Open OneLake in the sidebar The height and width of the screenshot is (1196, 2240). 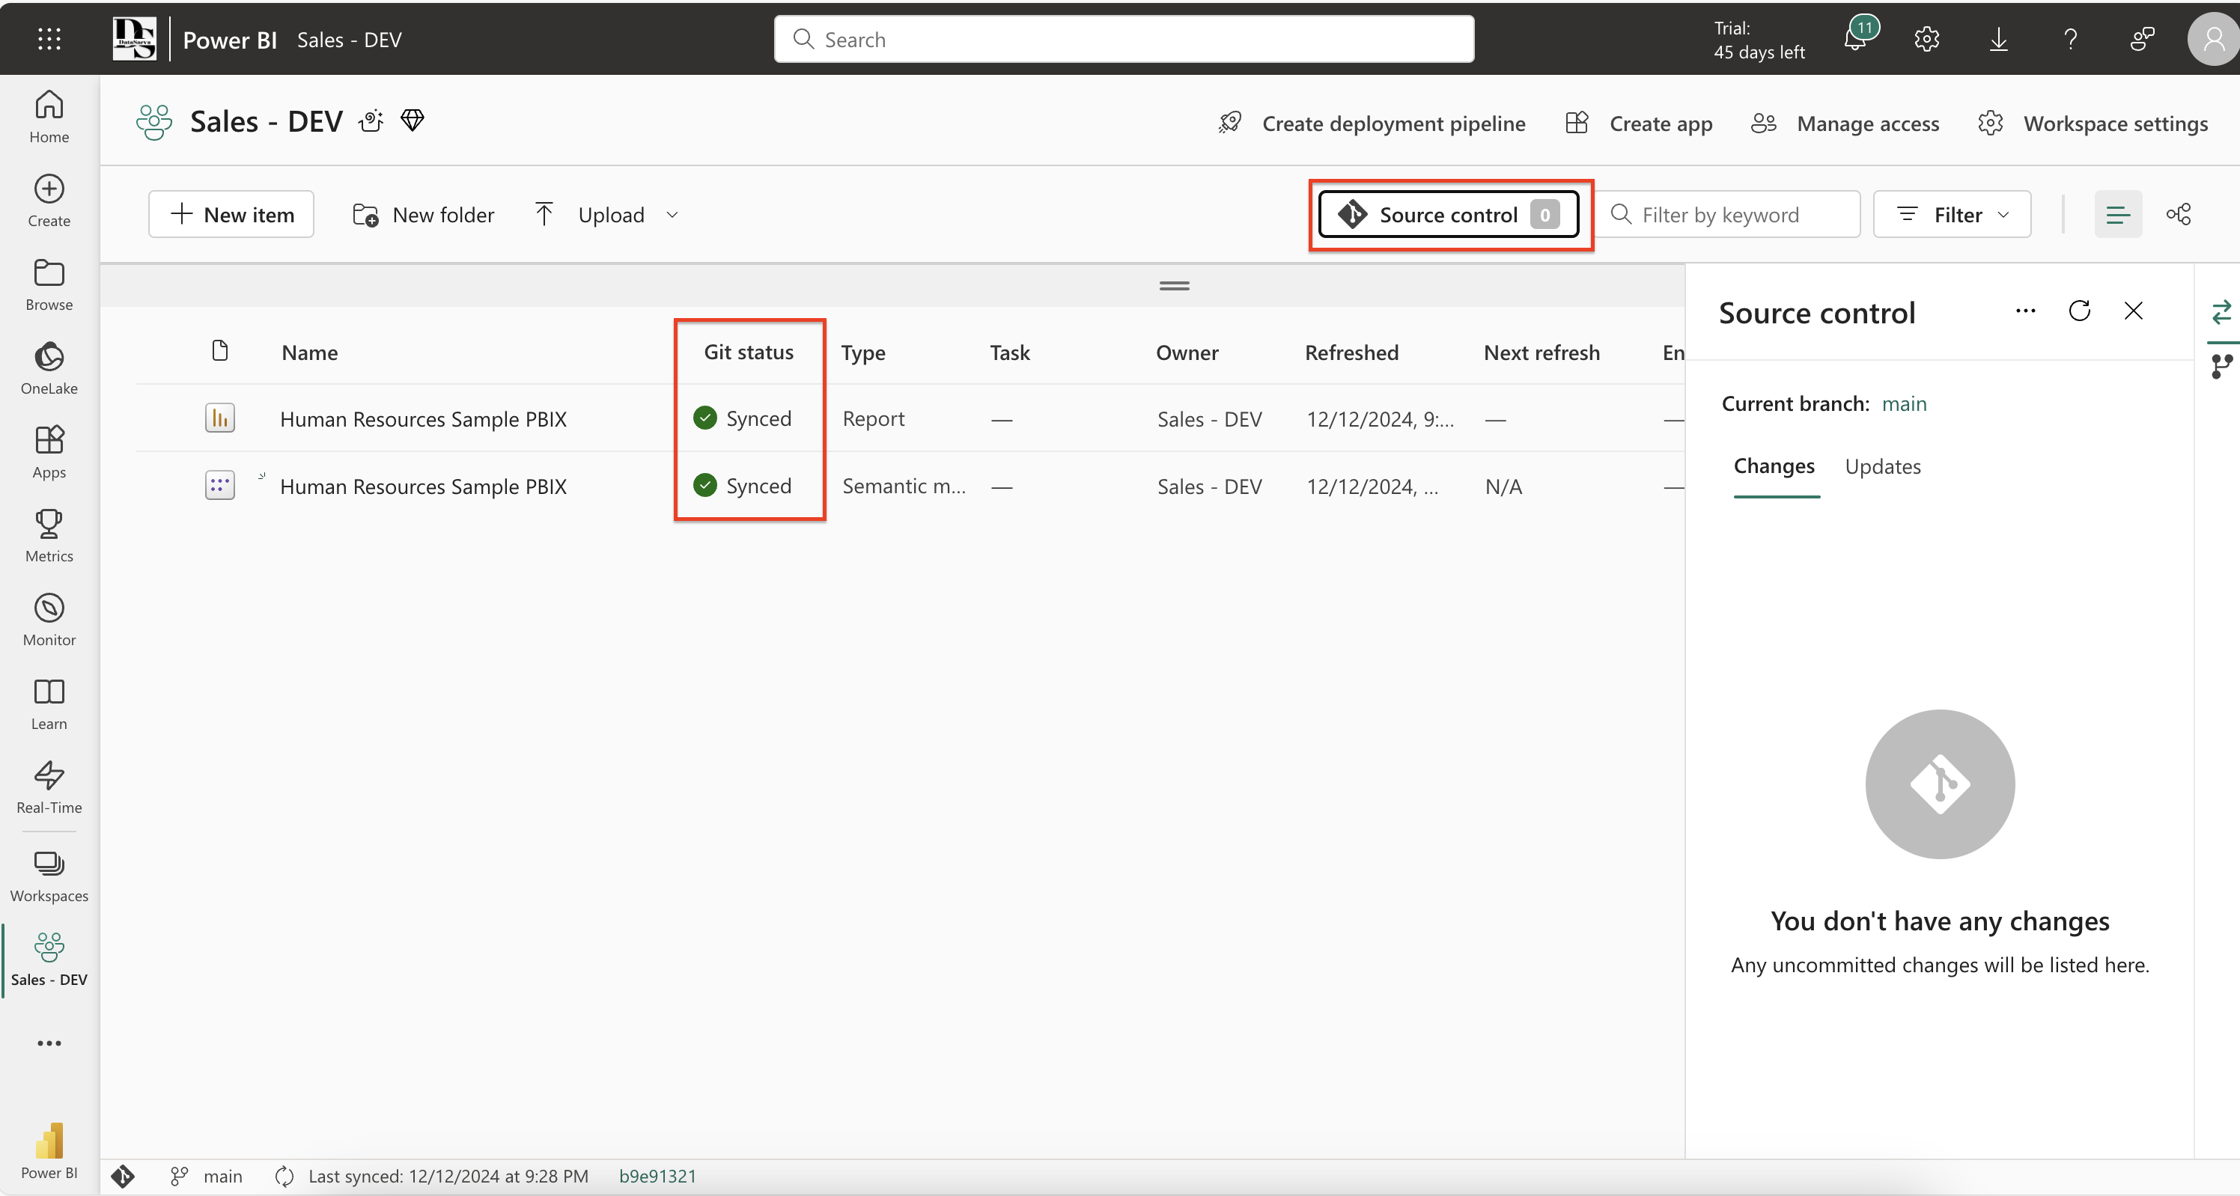pyautogui.click(x=49, y=368)
